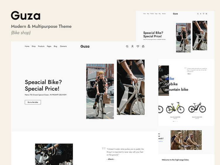This screenshot has height=165, width=220.
Task: Click the heart icon in small top-right preview
Action: [x=203, y=14]
